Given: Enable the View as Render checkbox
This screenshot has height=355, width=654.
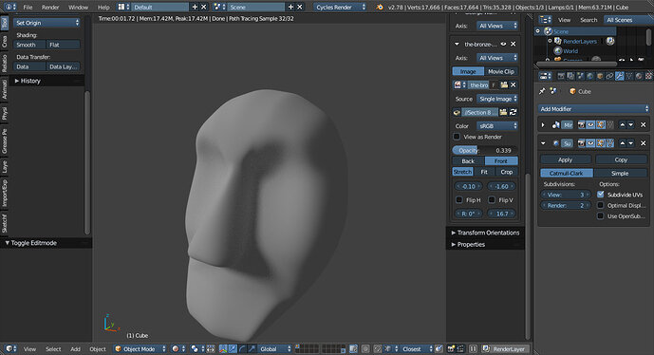Looking at the screenshot, I should click(x=457, y=137).
